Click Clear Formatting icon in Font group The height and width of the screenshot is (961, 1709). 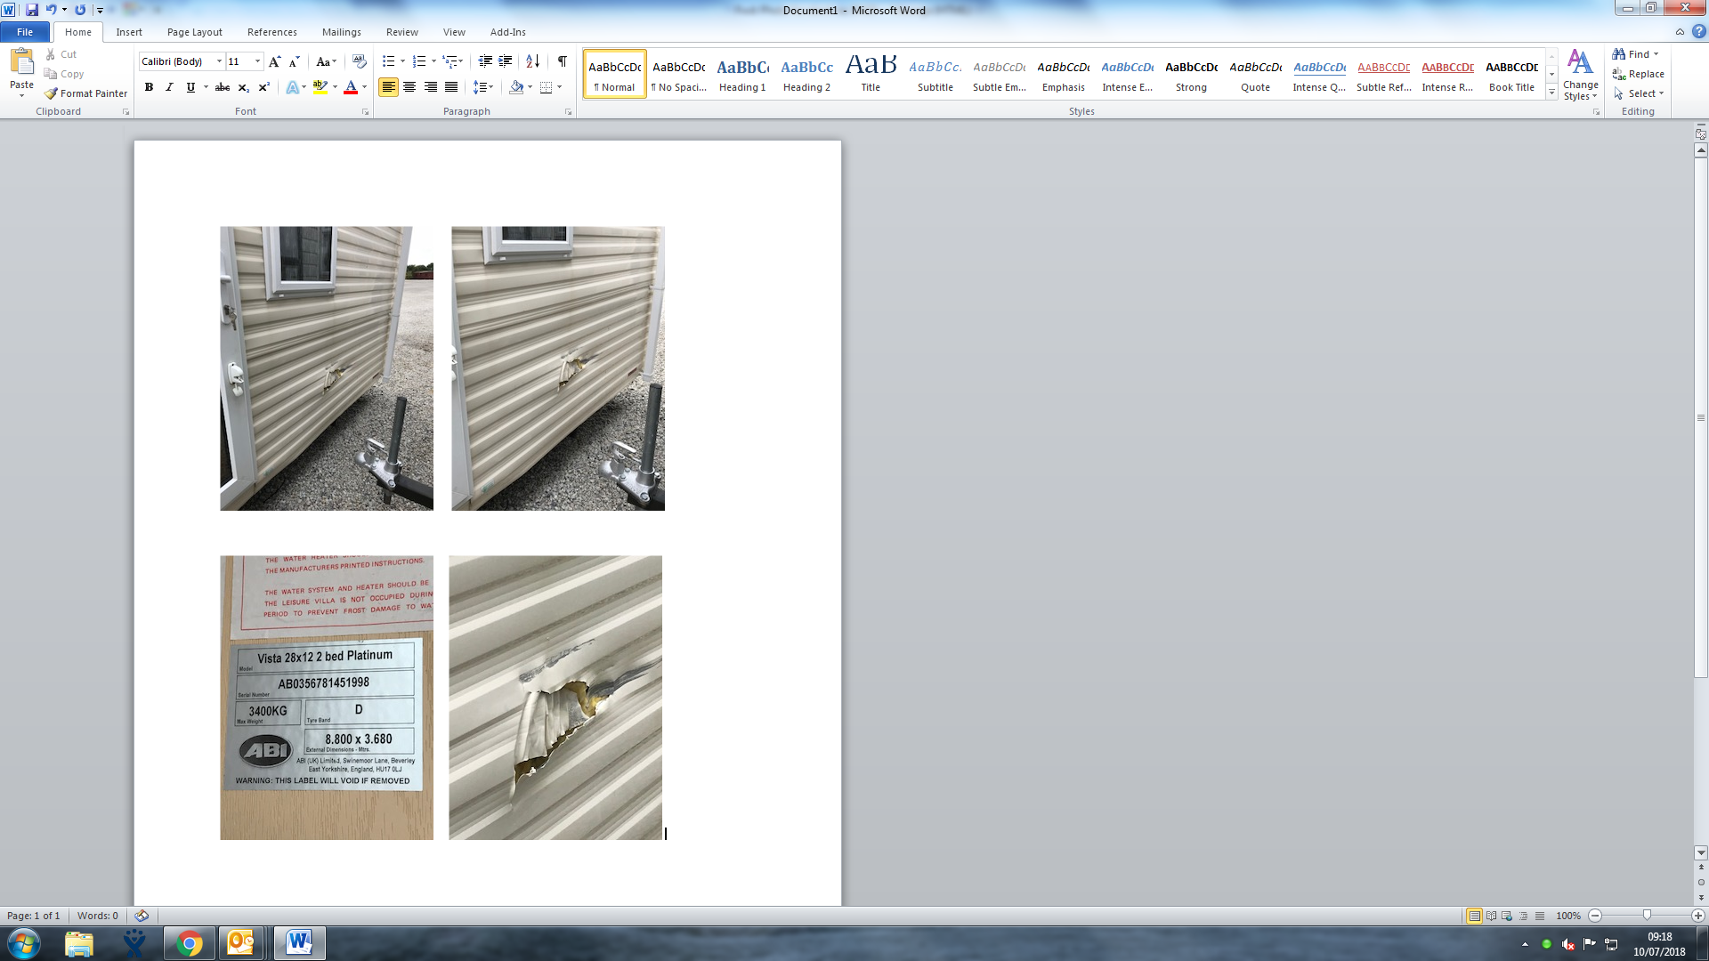click(x=360, y=61)
